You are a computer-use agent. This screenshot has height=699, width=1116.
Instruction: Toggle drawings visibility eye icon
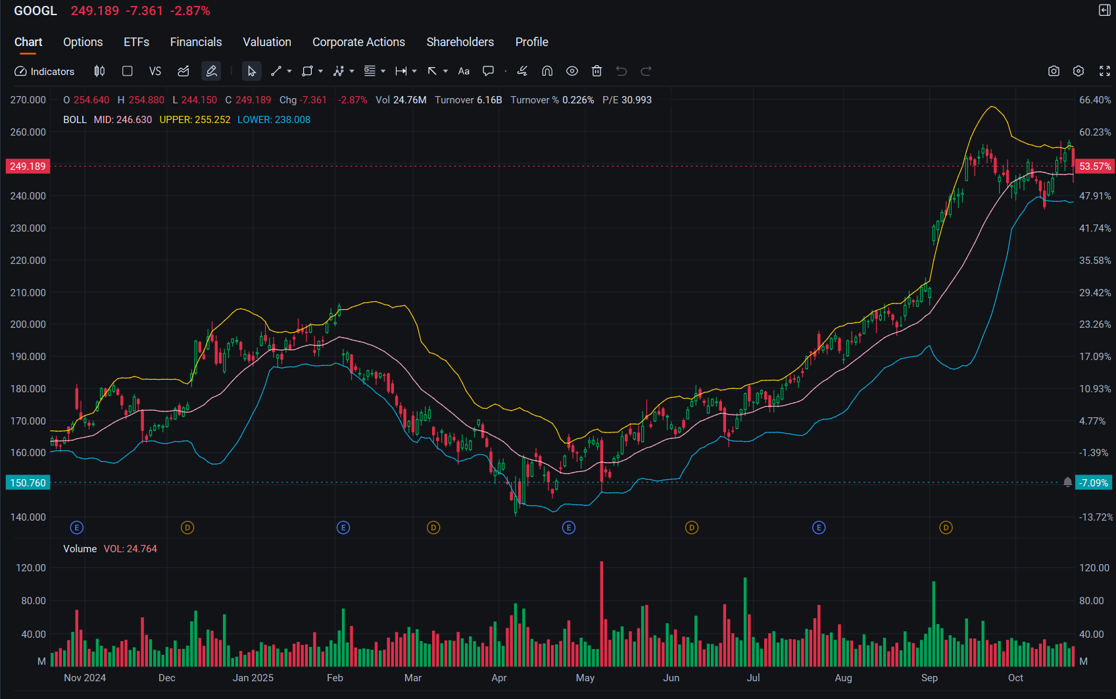tap(572, 71)
